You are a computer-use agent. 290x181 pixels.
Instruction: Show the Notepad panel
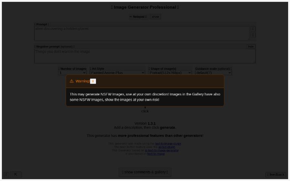(x=155, y=17)
